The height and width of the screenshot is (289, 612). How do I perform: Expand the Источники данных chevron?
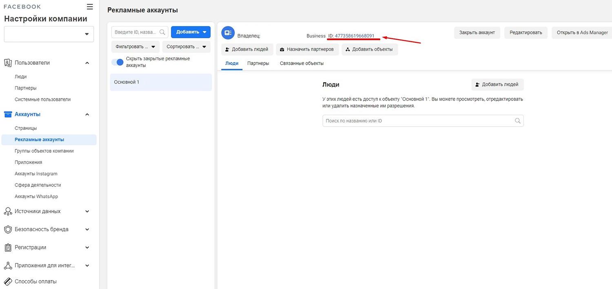[x=87, y=211]
